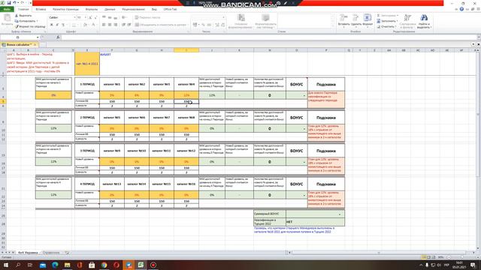The width and height of the screenshot is (481, 270).
Task: Toggle Italic formatting
Action: point(57,25)
